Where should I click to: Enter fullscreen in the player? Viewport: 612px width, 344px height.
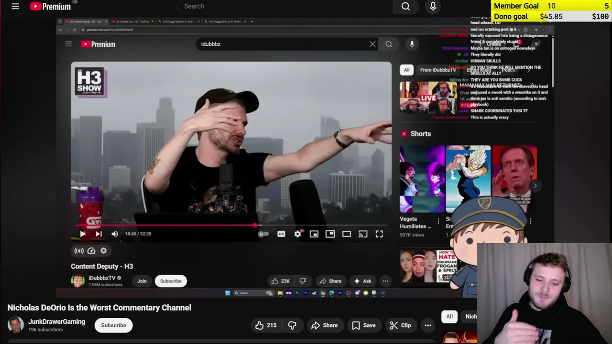tap(379, 234)
